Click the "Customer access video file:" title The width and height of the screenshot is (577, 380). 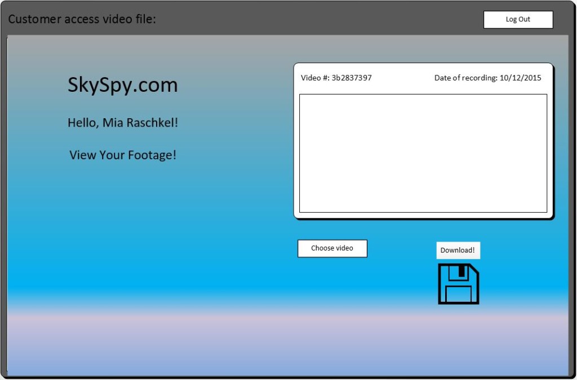(82, 19)
